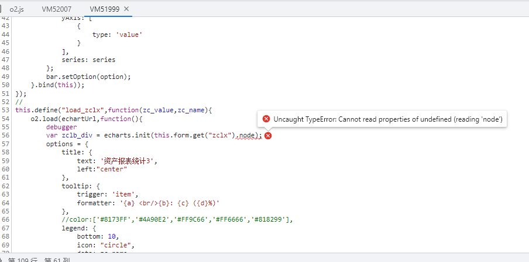Click the Uncaught TypeError message text
The height and width of the screenshot is (262, 529).
tap(389, 119)
